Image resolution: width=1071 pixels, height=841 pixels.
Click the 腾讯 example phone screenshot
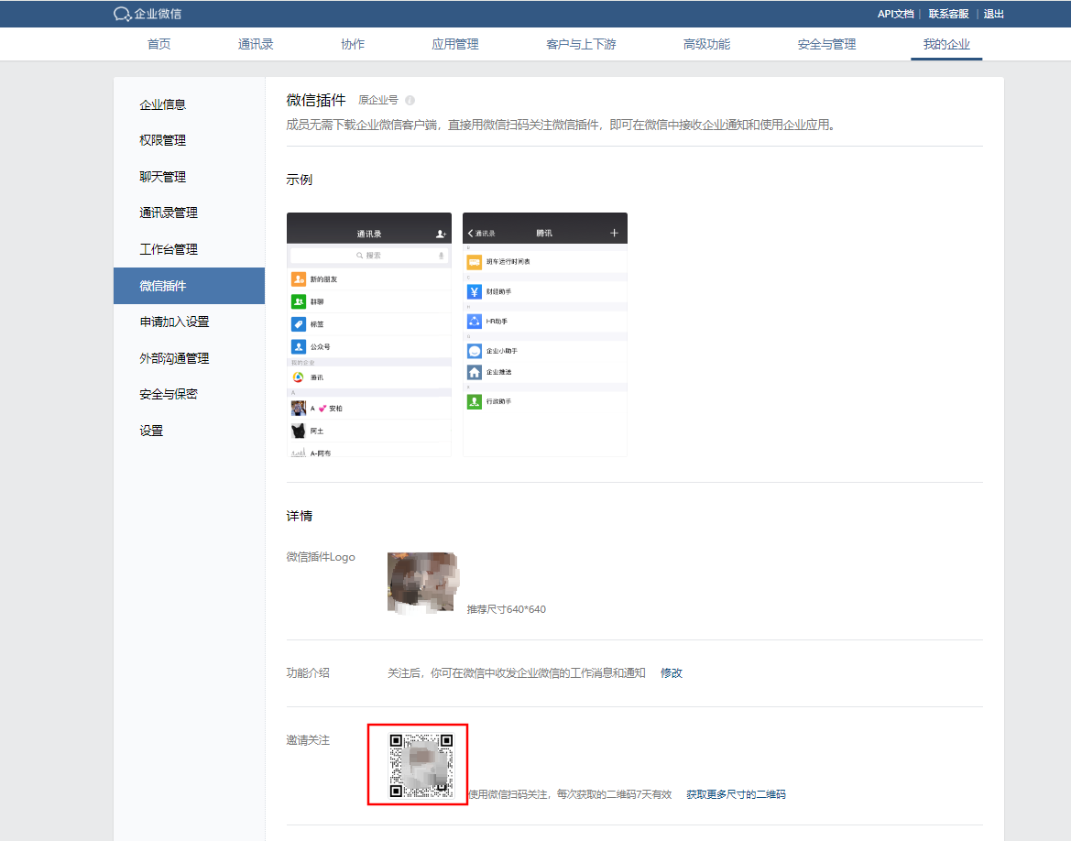pos(545,334)
